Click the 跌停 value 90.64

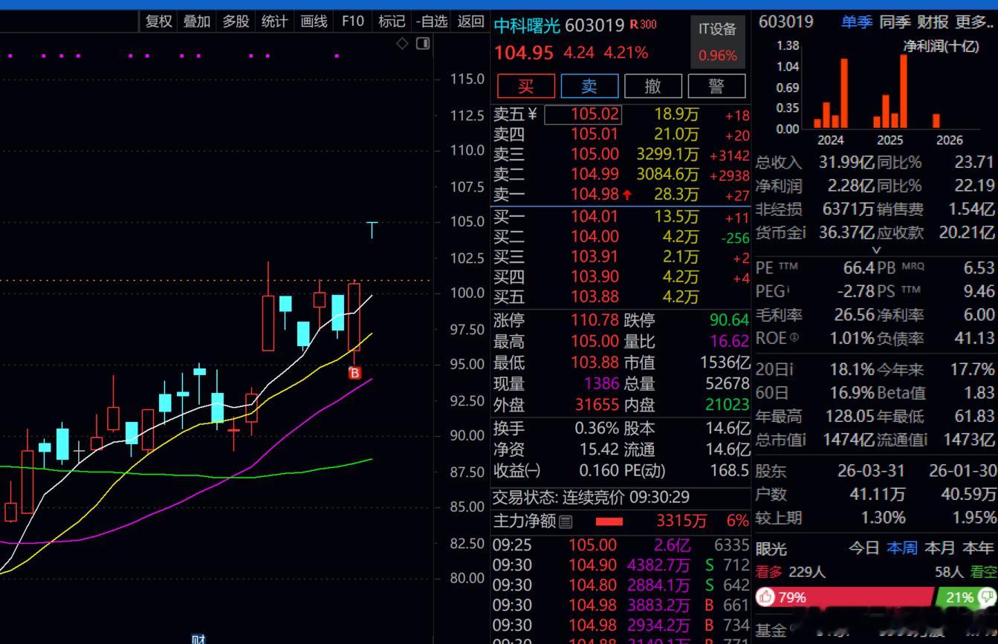(x=729, y=320)
